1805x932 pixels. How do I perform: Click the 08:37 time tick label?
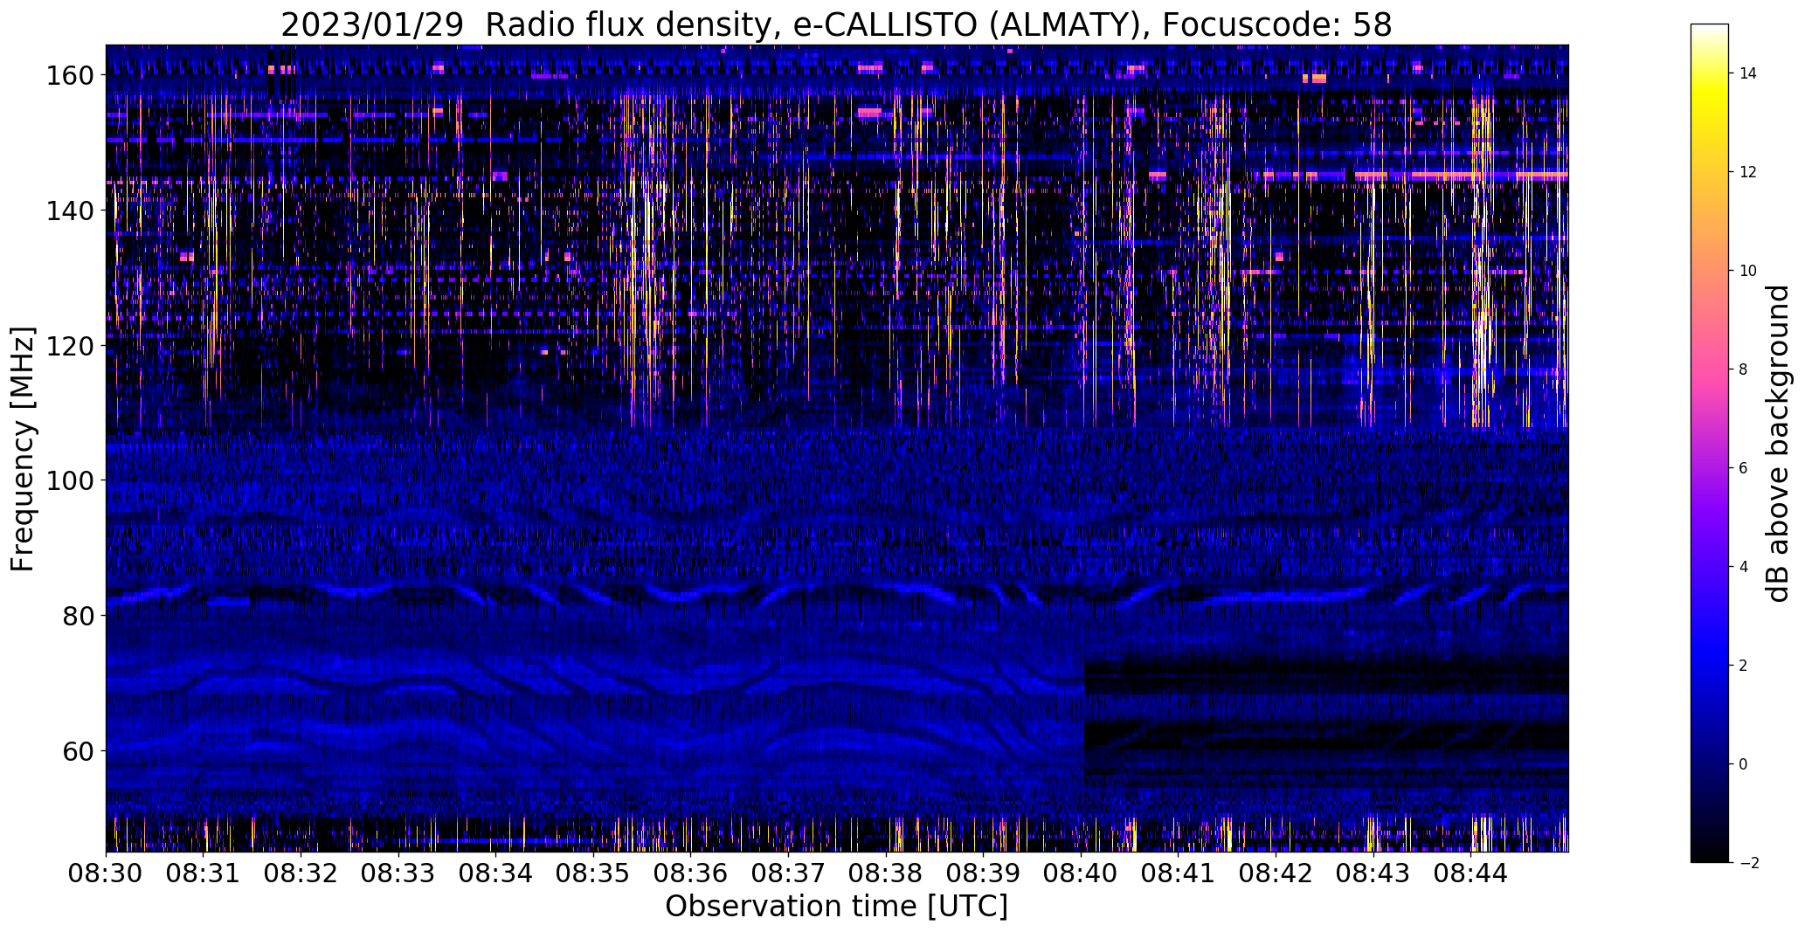point(788,873)
